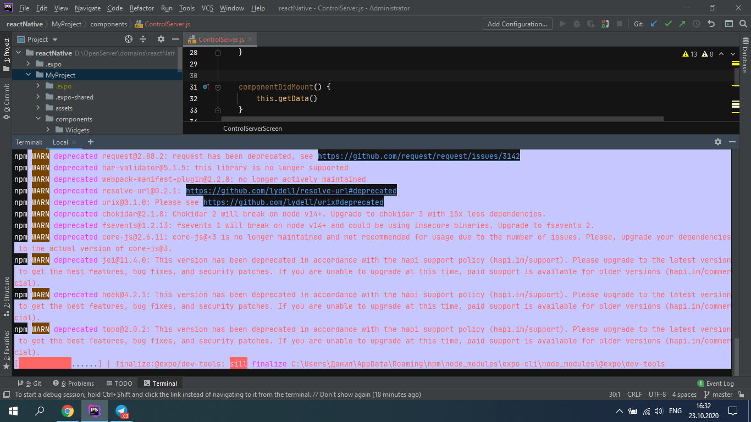Close the Local terminal tab
The image size is (751, 422).
tap(75, 142)
